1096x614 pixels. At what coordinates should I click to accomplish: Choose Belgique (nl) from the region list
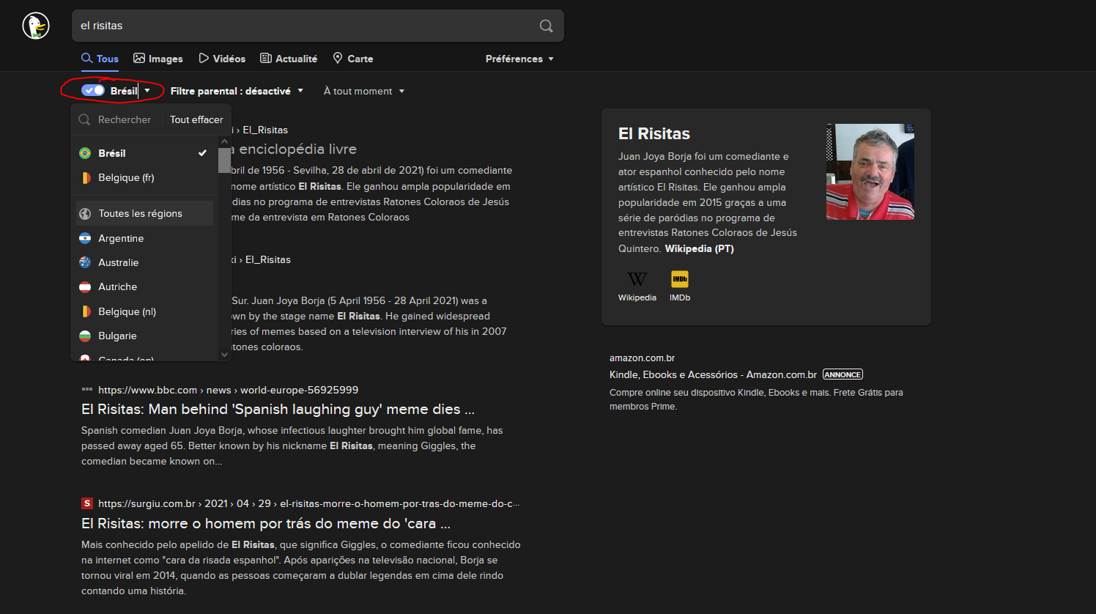(x=144, y=311)
